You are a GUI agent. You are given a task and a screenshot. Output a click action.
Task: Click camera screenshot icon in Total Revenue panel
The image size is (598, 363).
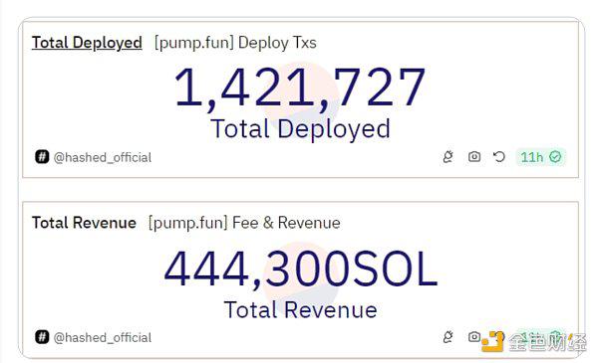474,336
